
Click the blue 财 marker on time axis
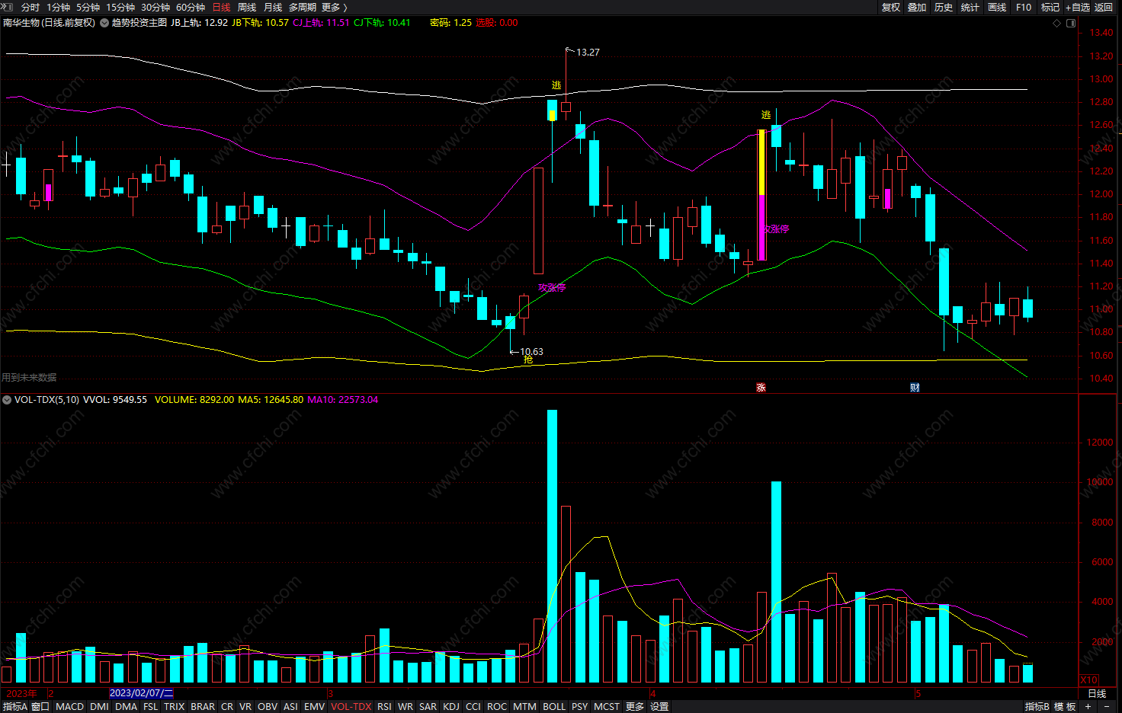(915, 388)
